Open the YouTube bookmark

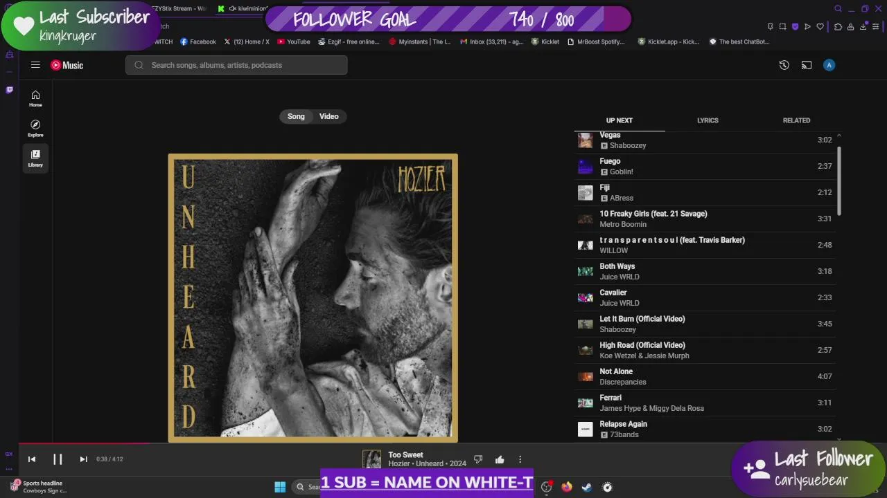294,41
